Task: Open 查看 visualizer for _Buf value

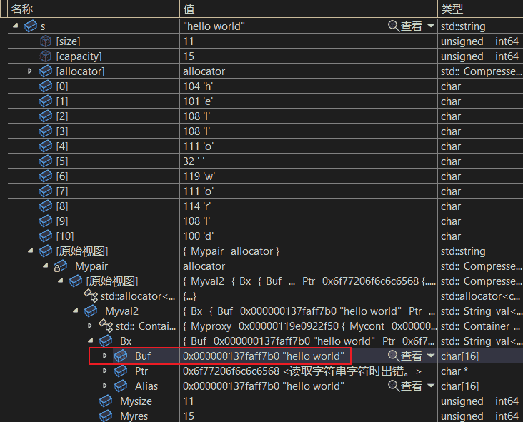Action: click(x=405, y=356)
